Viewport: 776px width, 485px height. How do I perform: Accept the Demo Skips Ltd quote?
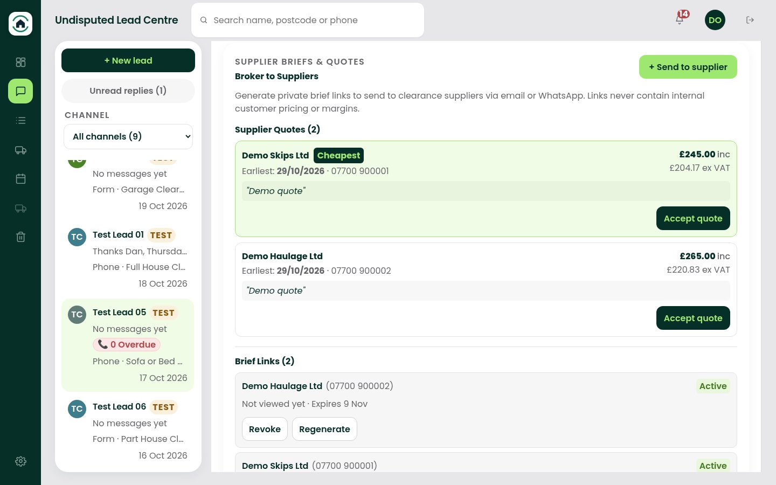693,218
